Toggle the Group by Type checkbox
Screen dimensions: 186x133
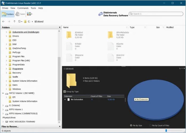65,91
